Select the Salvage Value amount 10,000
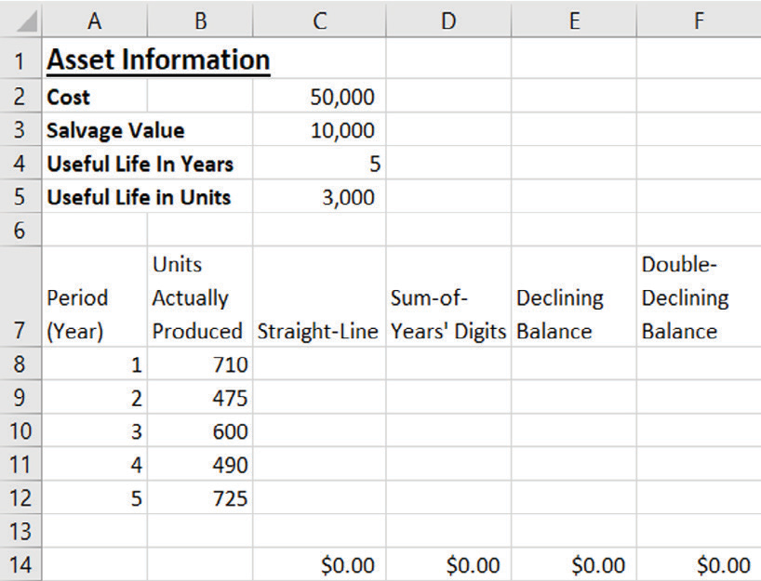Viewport: 761px width, 581px height. tap(318, 130)
